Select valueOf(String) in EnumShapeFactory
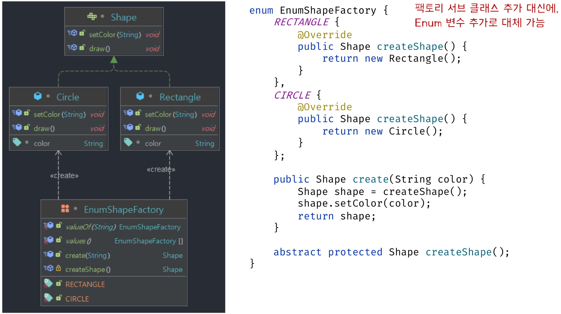 pyautogui.click(x=91, y=227)
